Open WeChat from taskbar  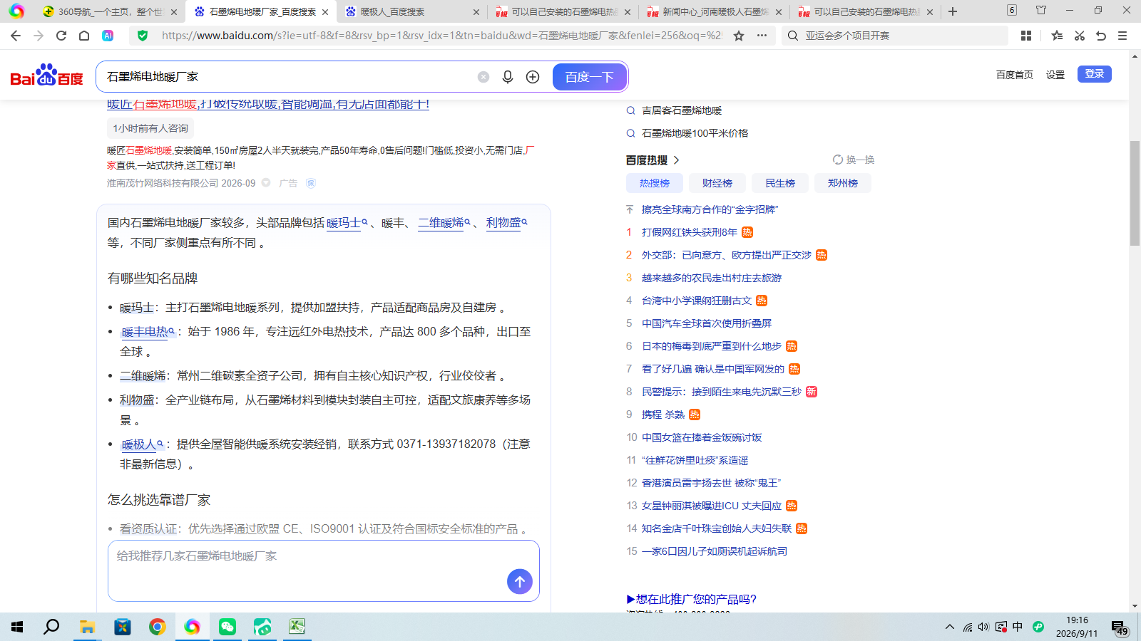(227, 627)
